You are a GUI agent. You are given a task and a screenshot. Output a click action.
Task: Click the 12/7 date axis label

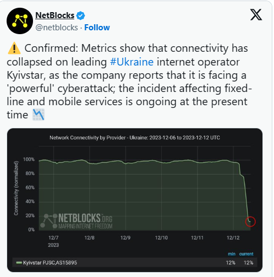coord(53,238)
